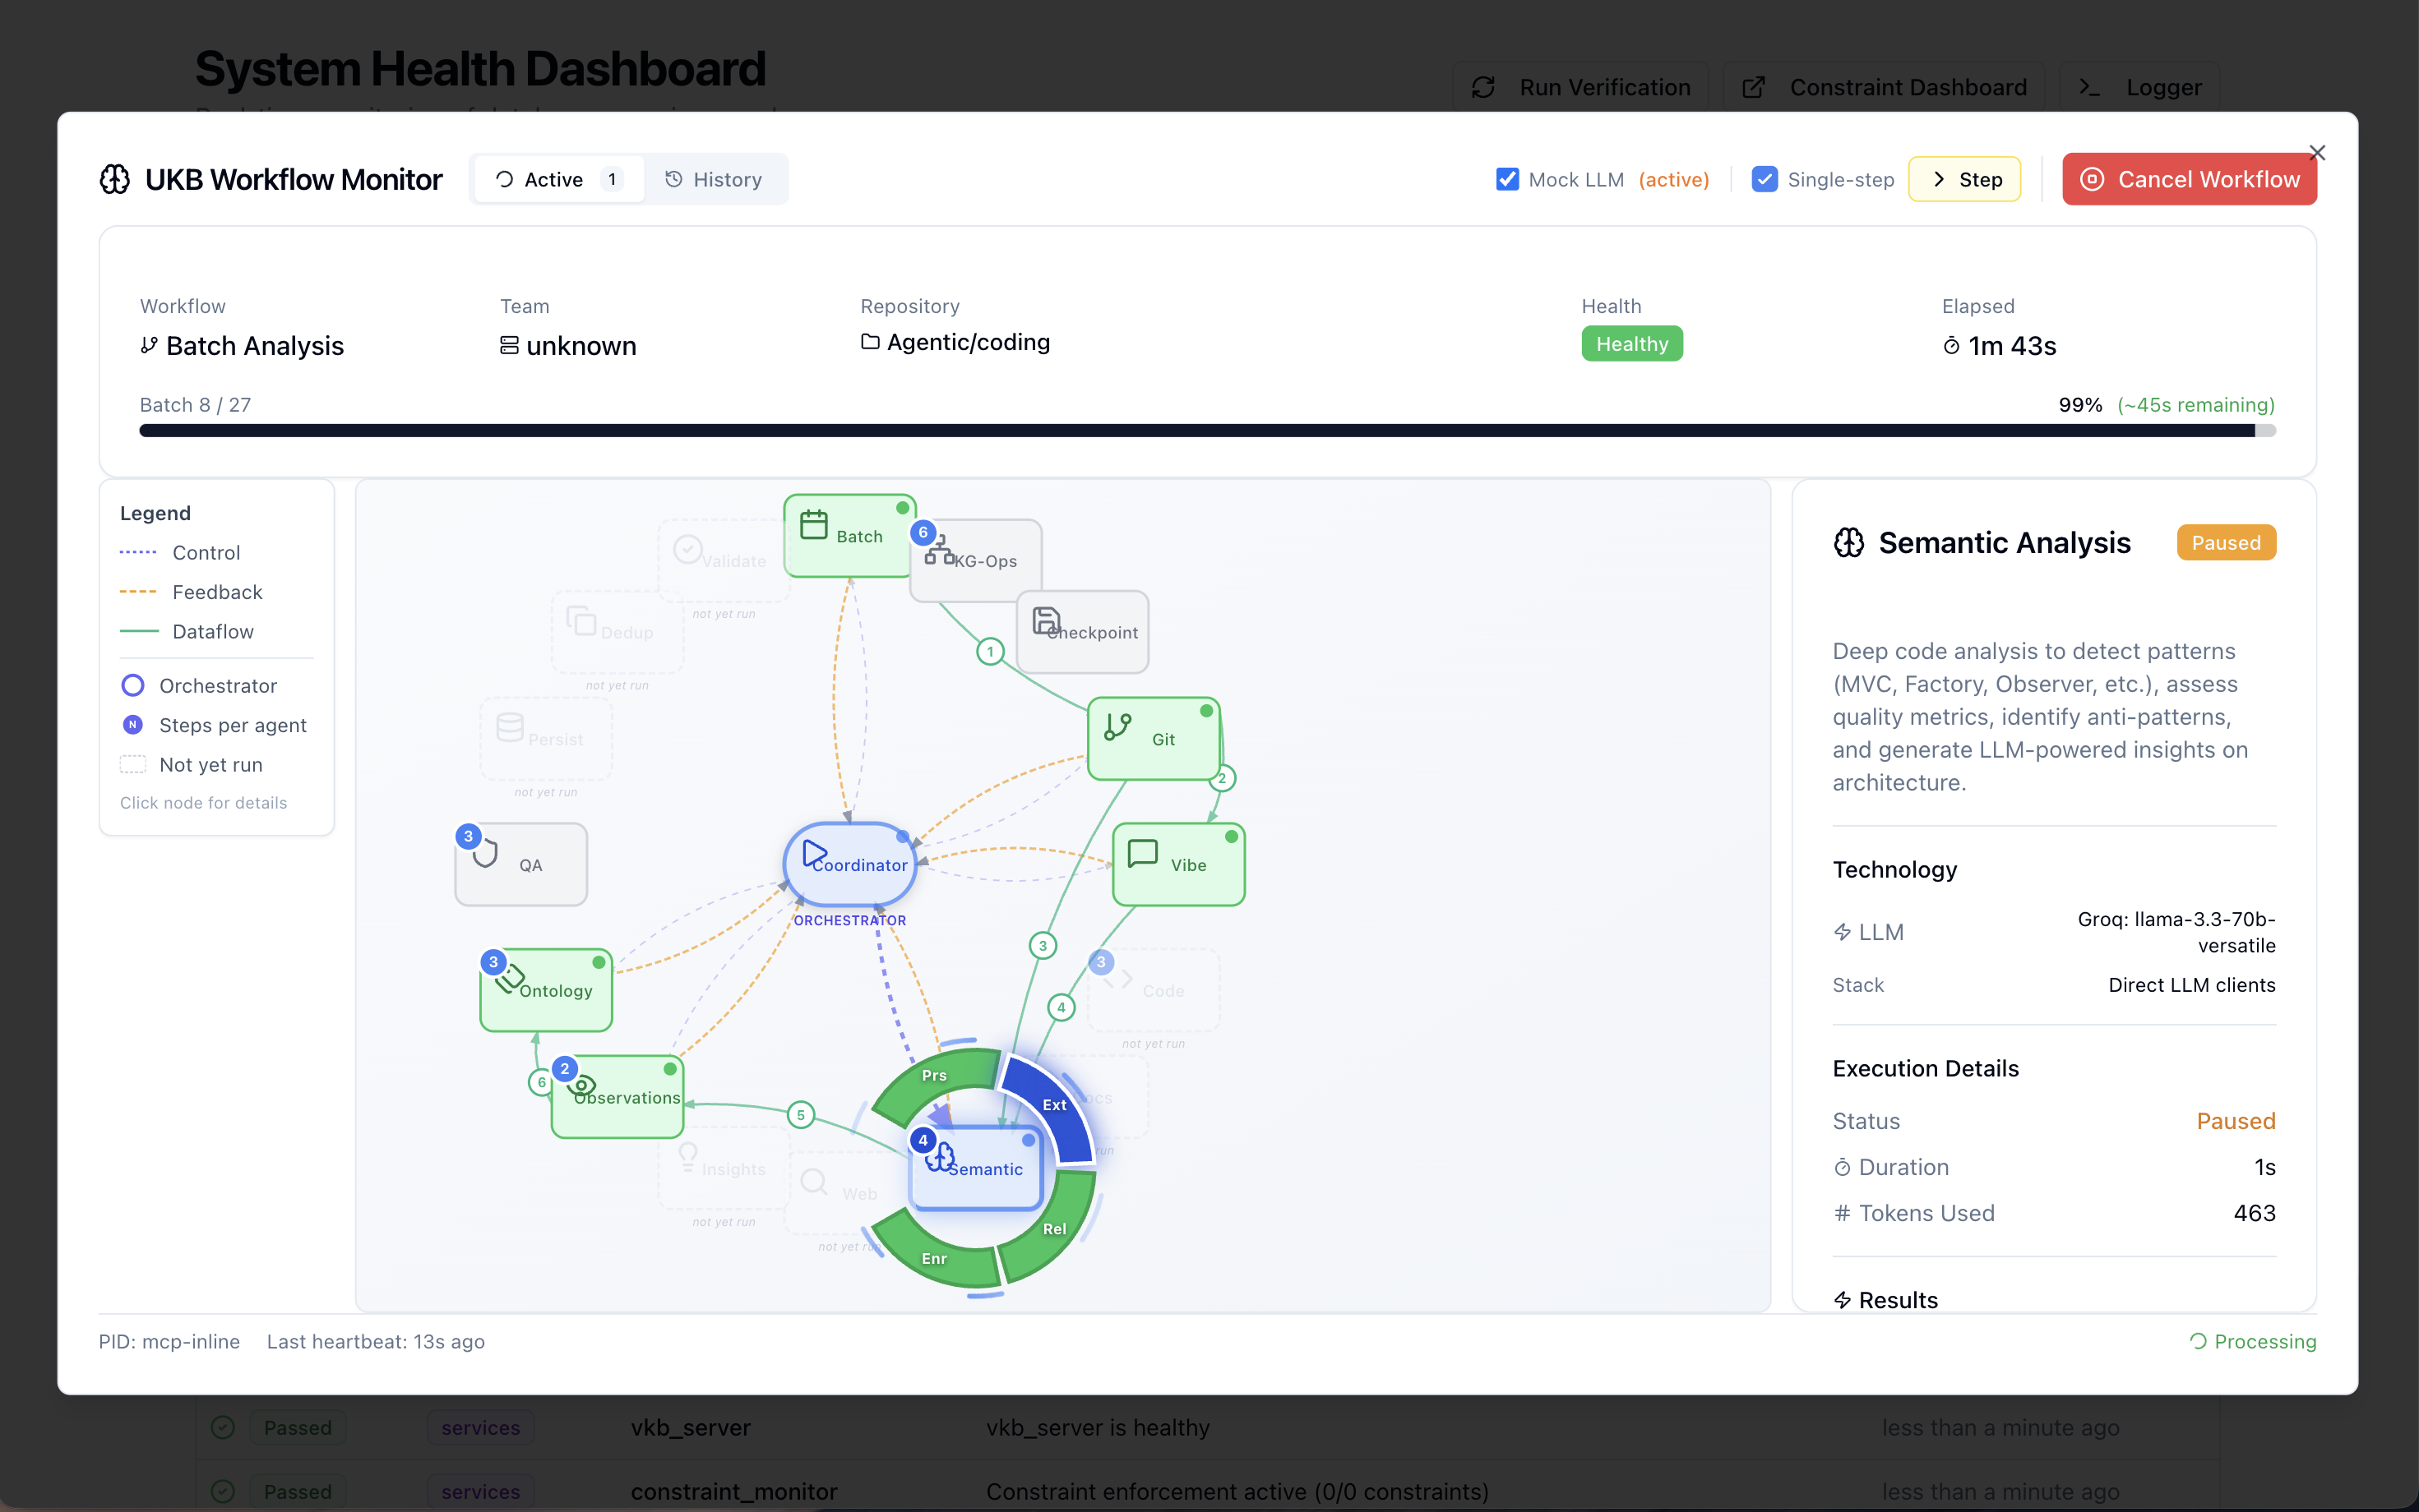Switch to the Active tab

[559, 179]
